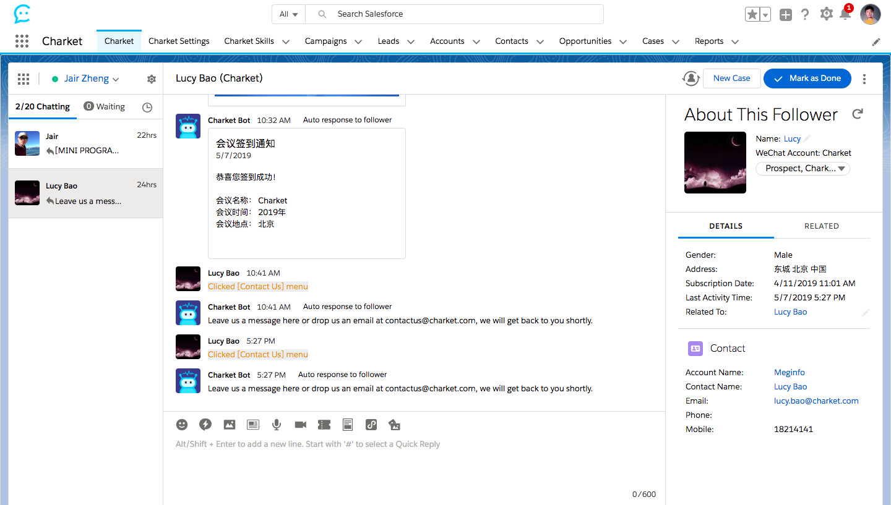Open the favorites list dropdown arrow

765,14
